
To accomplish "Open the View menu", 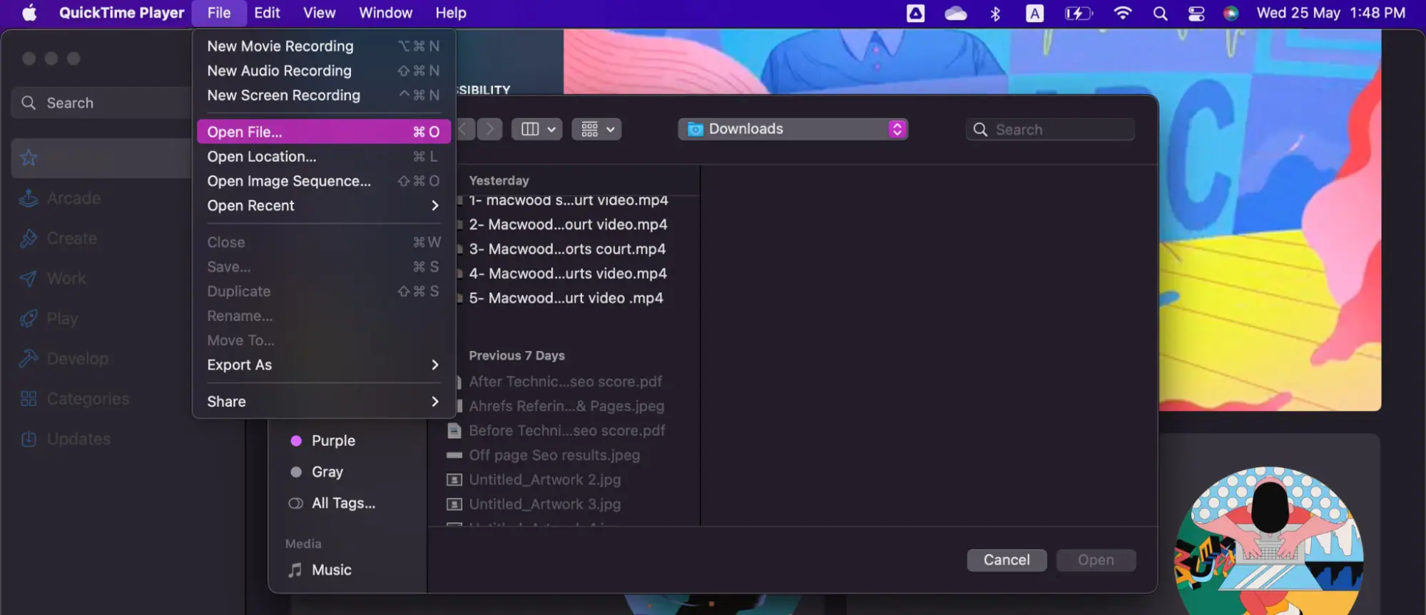I will pyautogui.click(x=319, y=13).
